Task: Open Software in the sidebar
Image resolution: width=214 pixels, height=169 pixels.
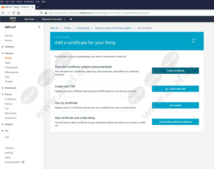Action: point(9,148)
